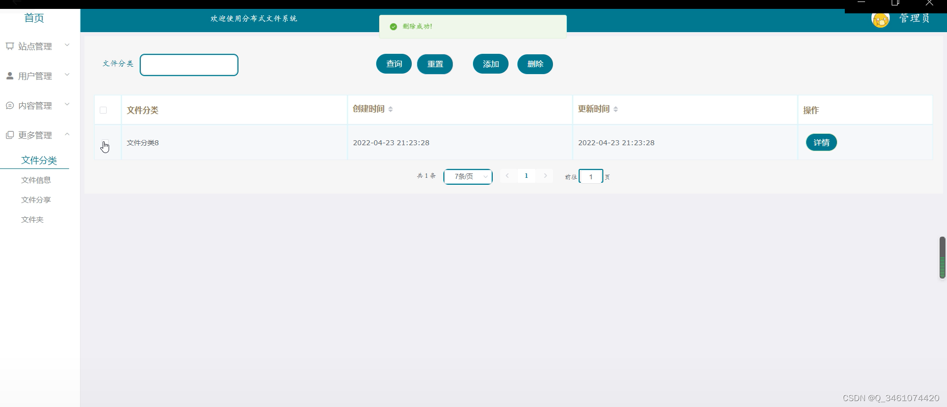The image size is (947, 407).
Task: Click the 更多管理 copy icon
Action: point(9,135)
